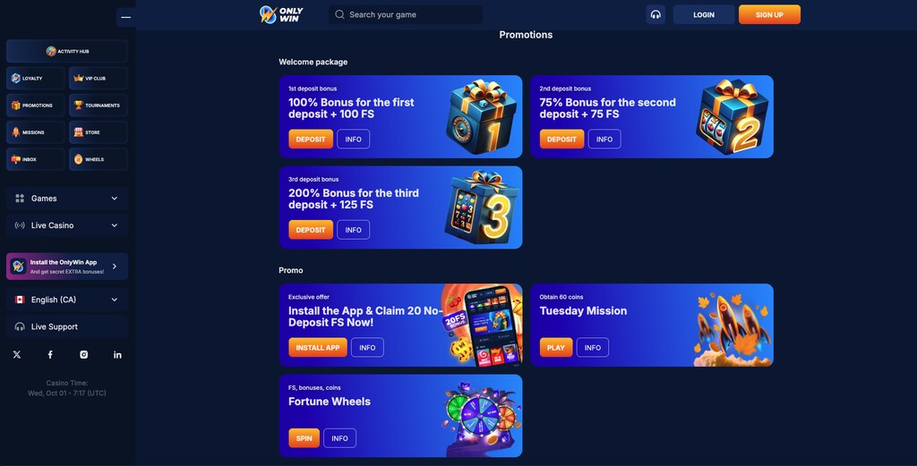Collapse sidebar with the minus icon
Screen dimensions: 917x466
coord(125,17)
